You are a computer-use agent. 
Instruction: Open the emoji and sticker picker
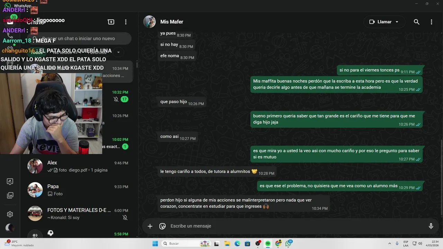(162, 226)
